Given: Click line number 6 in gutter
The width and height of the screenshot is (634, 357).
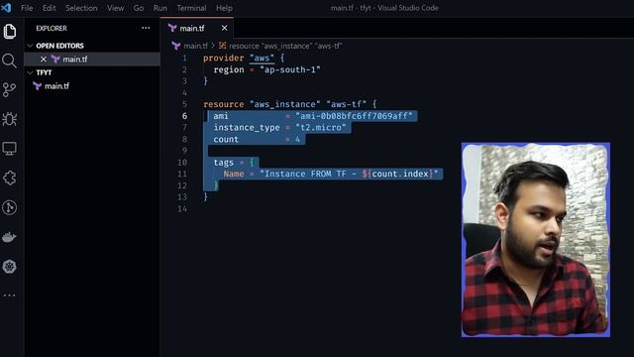Looking at the screenshot, I should pos(184,116).
